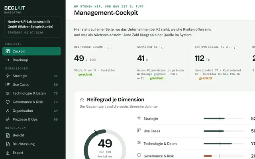Open Prozesse & Ops in sidebar
255x159 pixels.
coord(31,119)
